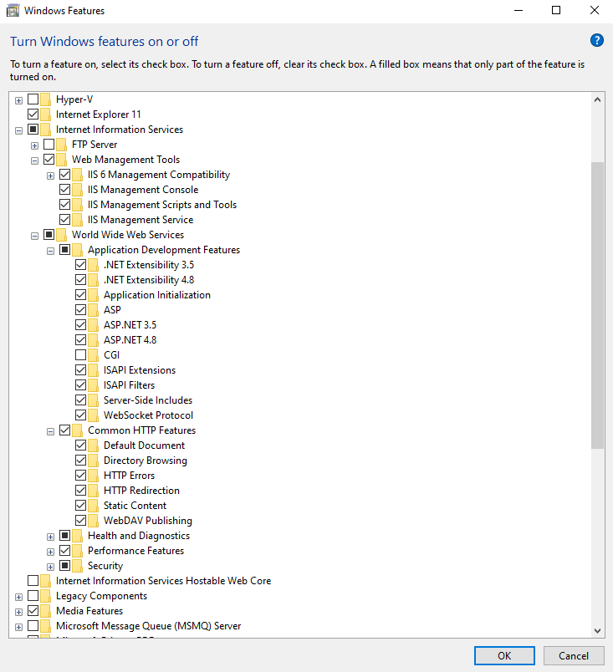Expand IIS 6 Management Compatibility
This screenshot has width=613, height=672.
(x=50, y=176)
